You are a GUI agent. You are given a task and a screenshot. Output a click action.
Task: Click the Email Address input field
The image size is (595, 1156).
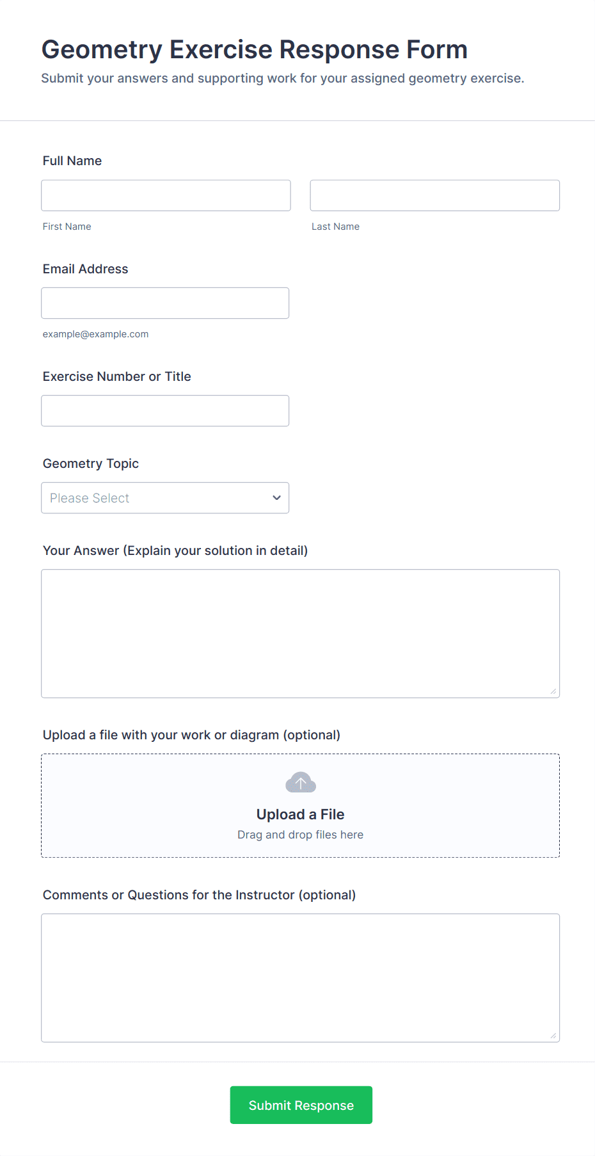tap(165, 303)
